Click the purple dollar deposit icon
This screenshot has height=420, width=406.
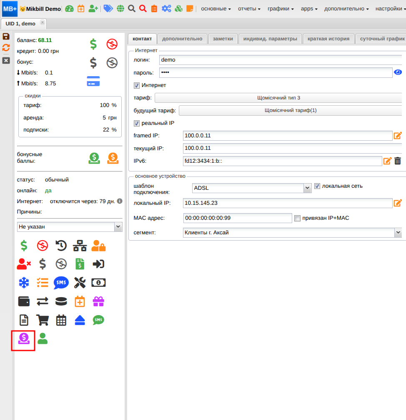24,338
